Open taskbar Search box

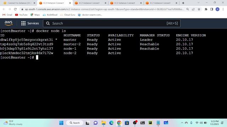75,123
